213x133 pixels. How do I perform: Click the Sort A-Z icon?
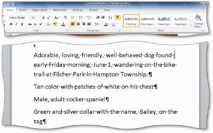pos(110,18)
